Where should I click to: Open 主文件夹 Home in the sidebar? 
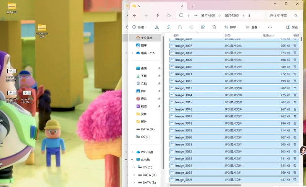pos(144,38)
